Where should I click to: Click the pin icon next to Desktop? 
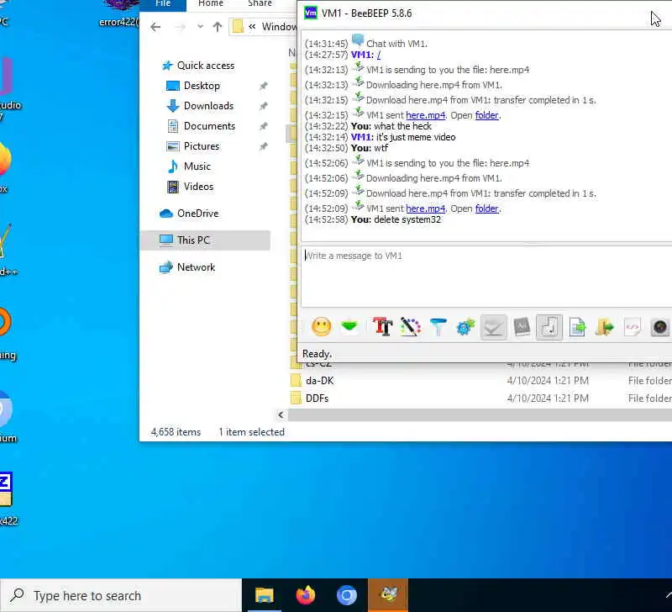pos(263,86)
